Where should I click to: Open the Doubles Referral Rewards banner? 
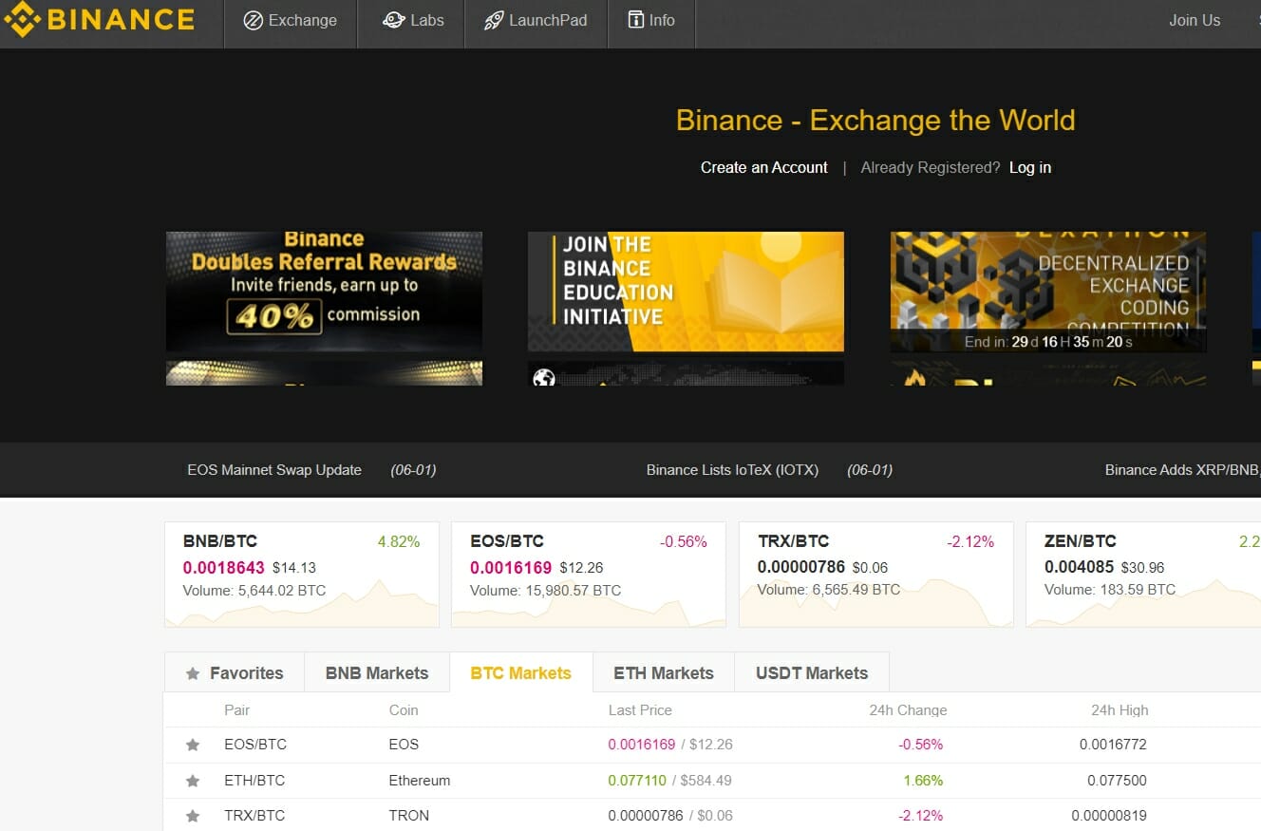click(324, 292)
